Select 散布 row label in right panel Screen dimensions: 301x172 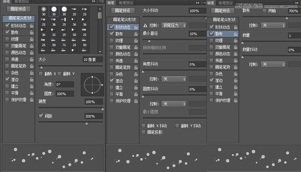pos(219,34)
